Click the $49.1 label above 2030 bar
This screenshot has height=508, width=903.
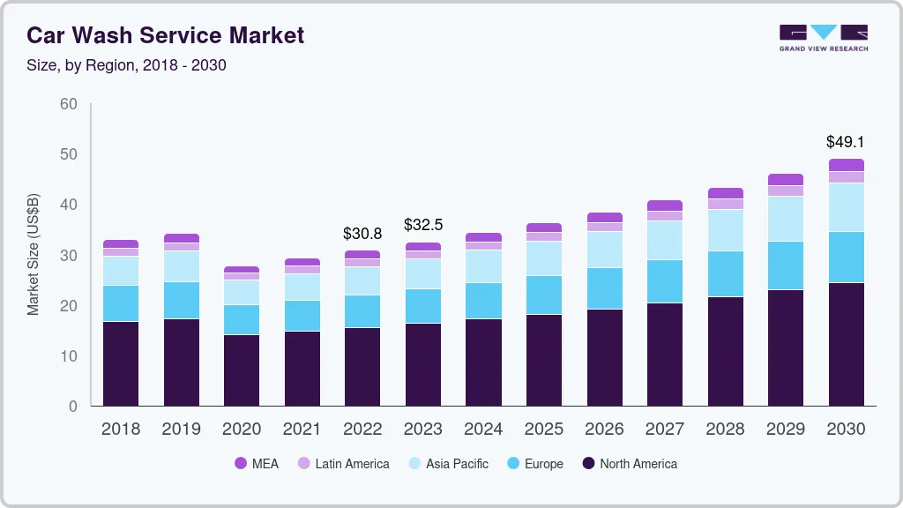coord(845,141)
